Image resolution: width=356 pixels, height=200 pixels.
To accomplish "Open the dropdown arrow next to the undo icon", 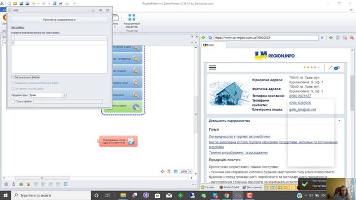I will click(38, 3).
